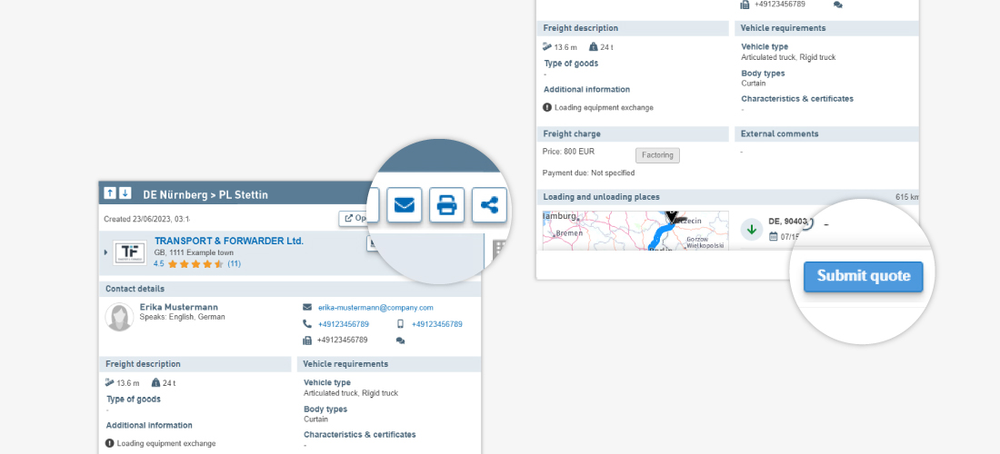Viewport: 1000px width, 454px height.
Task: Click the green loading arrow icon
Action: pos(752,229)
